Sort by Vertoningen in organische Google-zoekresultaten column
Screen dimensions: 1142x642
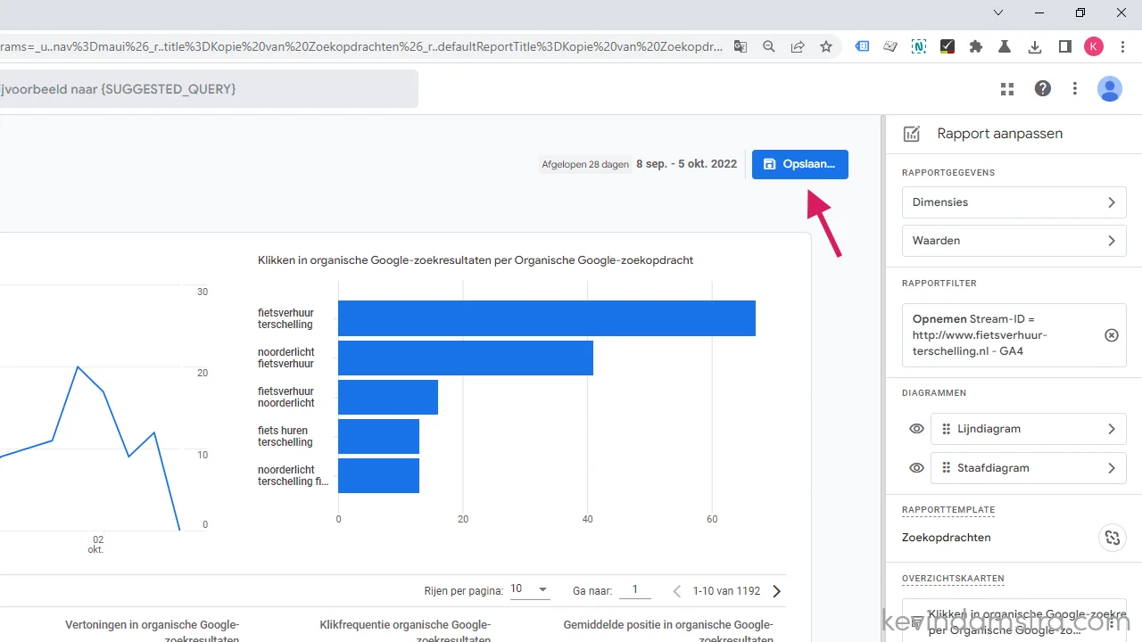[152, 631]
